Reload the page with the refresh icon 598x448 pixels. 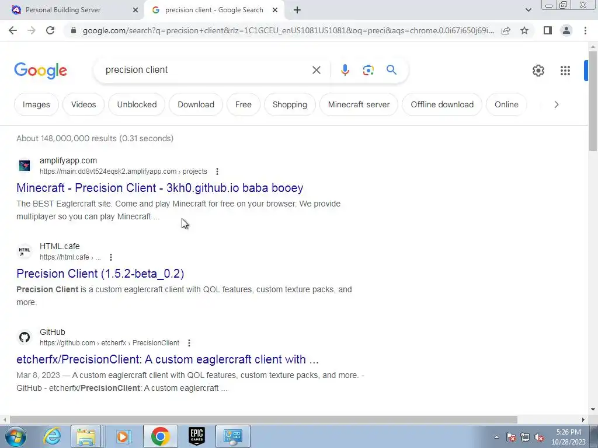[x=50, y=30]
